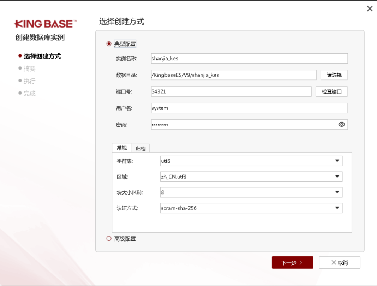Screen dimensions: 377x286
Task: Open the 区域 dropdown showing zh_CN.utf8
Action: coord(251,177)
